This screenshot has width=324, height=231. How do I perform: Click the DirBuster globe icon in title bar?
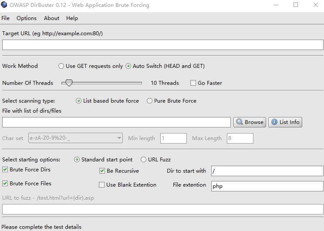[x=4, y=4]
